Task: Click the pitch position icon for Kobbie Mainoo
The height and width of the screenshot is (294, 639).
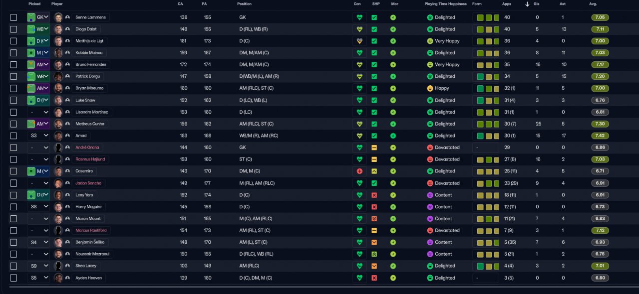Action: pyautogui.click(x=31, y=53)
